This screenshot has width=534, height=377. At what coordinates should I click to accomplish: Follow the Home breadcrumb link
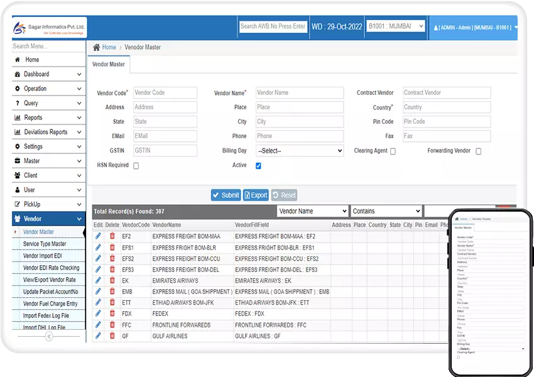tap(109, 47)
